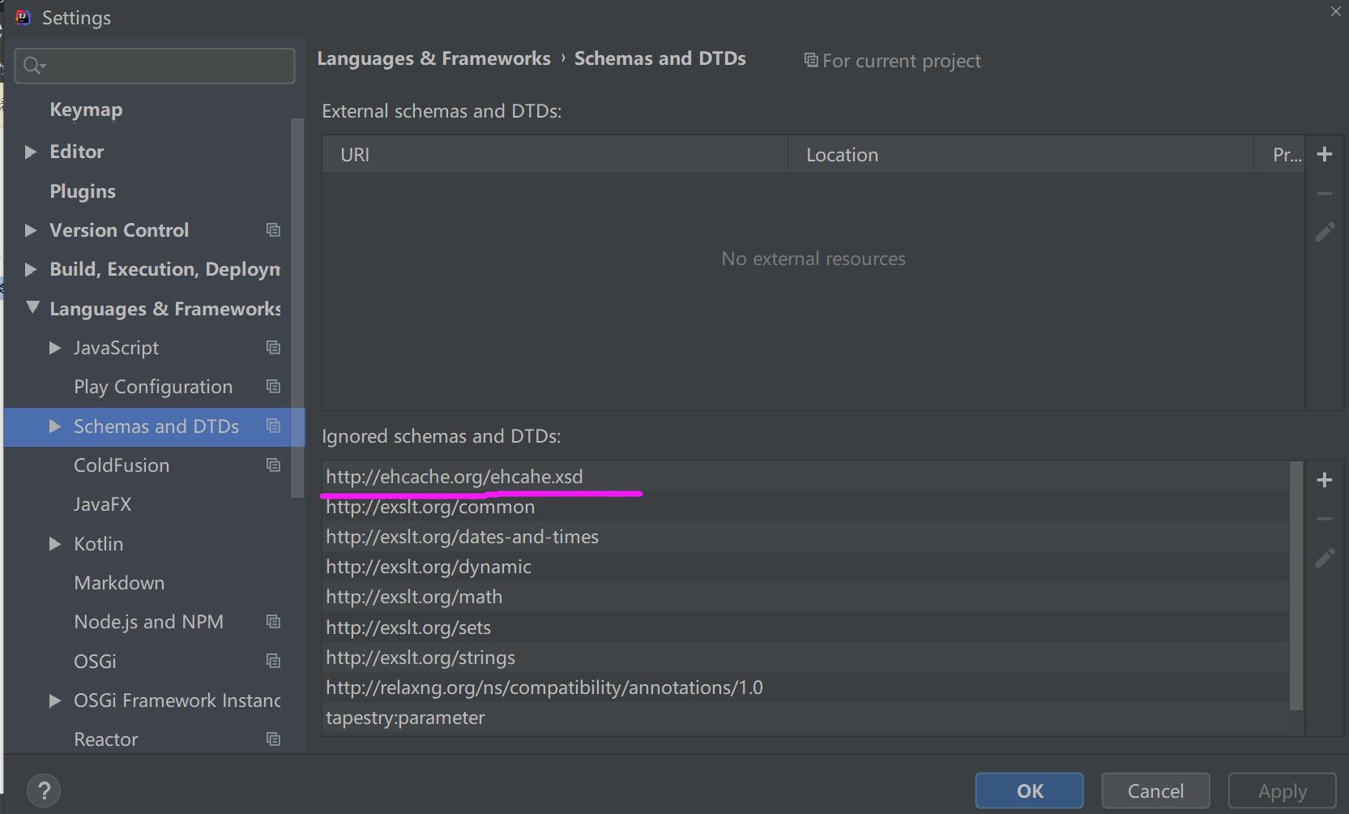Expand the JavaScript settings node
Image resolution: width=1349 pixels, height=814 pixels.
[55, 348]
